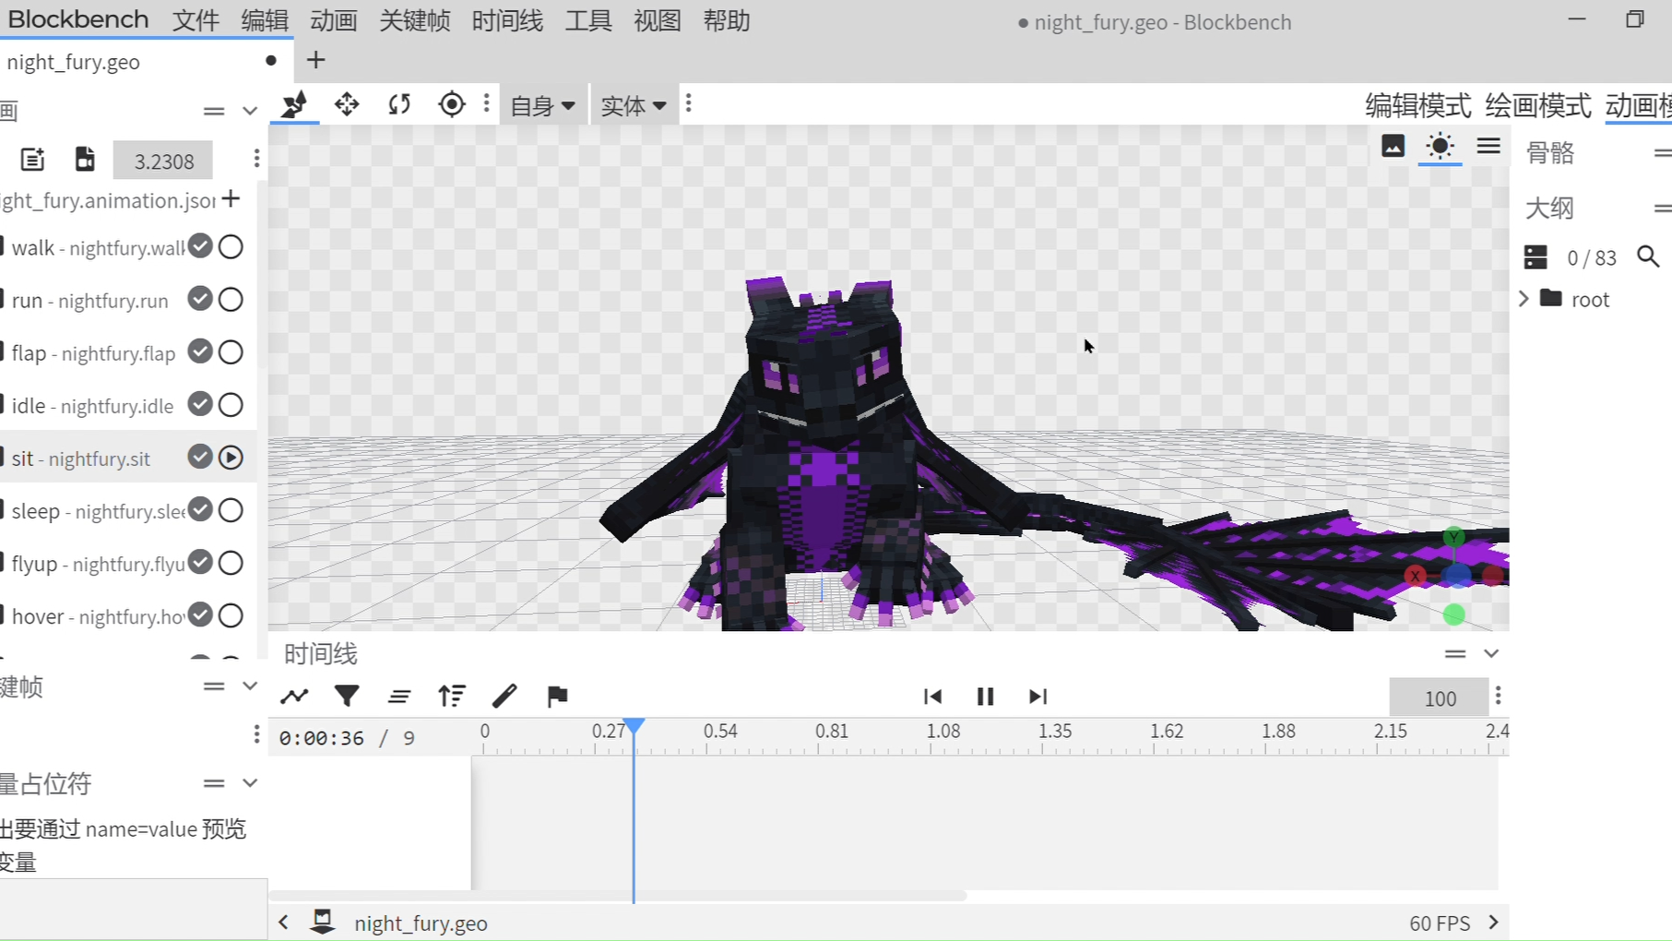Play the hover animation circle button

click(231, 614)
